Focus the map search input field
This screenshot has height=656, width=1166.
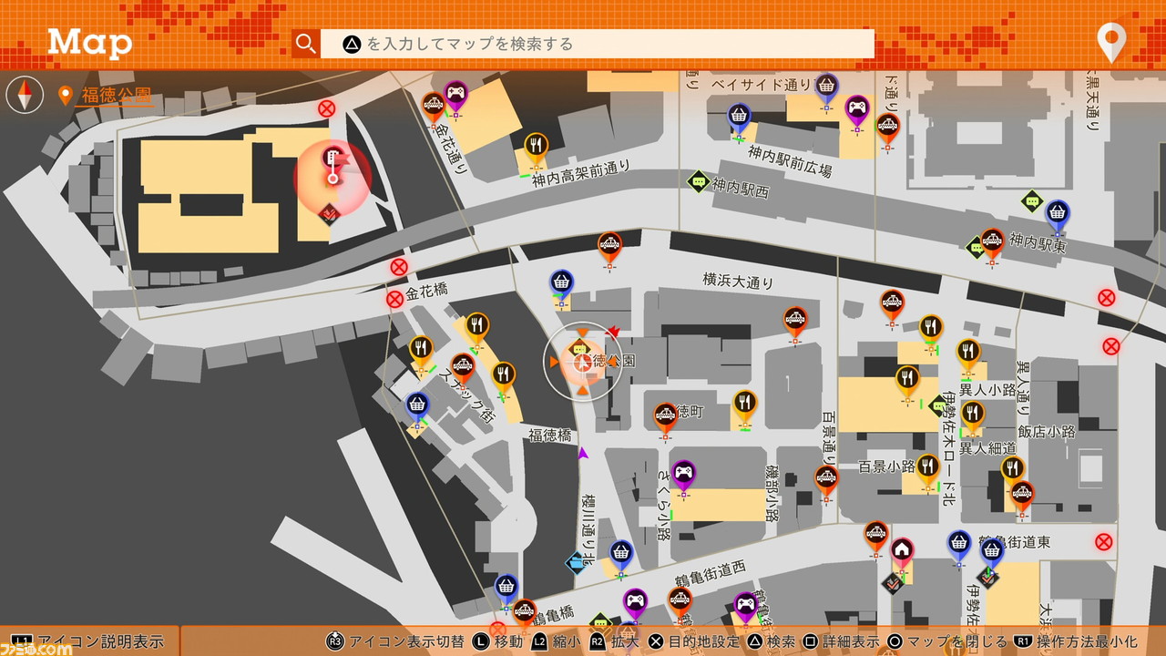(598, 43)
